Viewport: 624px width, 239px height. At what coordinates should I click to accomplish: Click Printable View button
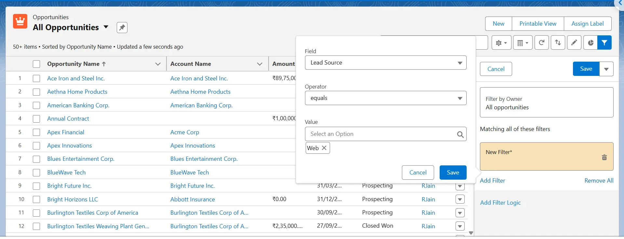coord(538,24)
